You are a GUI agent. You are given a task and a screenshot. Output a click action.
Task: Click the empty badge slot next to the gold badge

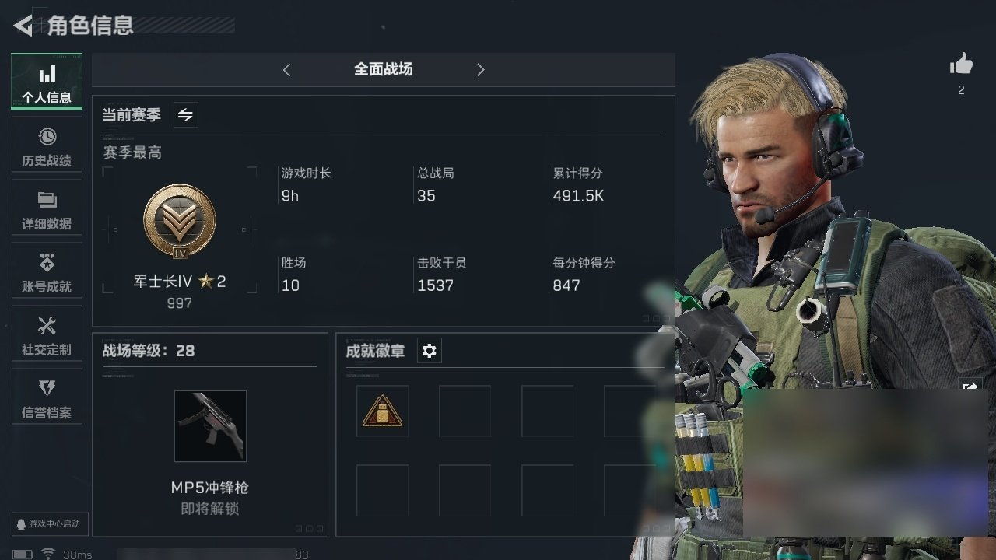pos(465,411)
